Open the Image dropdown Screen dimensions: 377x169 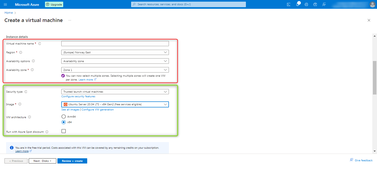pyautogui.click(x=115, y=104)
